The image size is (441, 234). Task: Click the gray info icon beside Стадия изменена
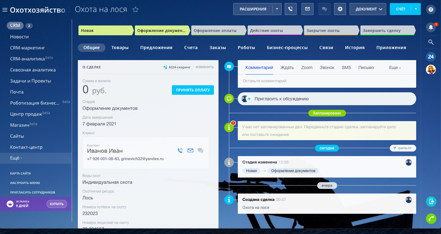pos(229,162)
